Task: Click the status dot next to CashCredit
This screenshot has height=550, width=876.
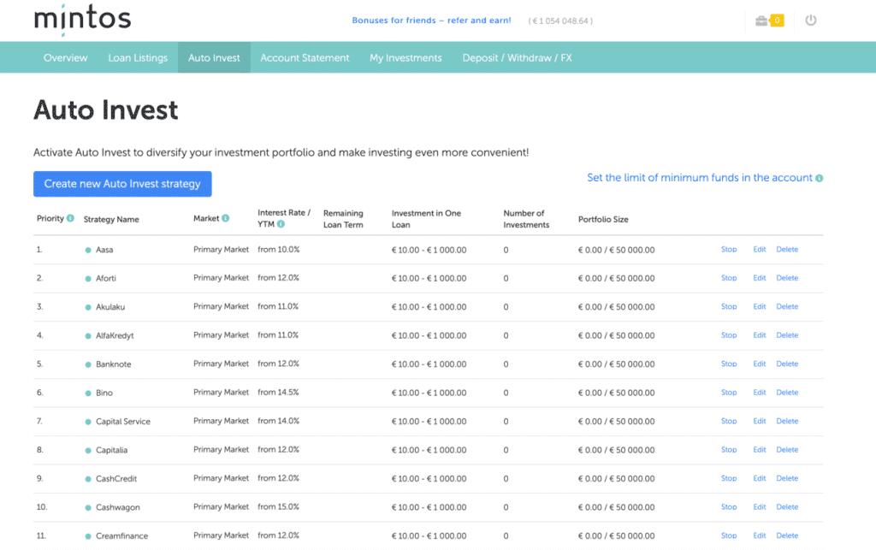Action: pyautogui.click(x=88, y=479)
